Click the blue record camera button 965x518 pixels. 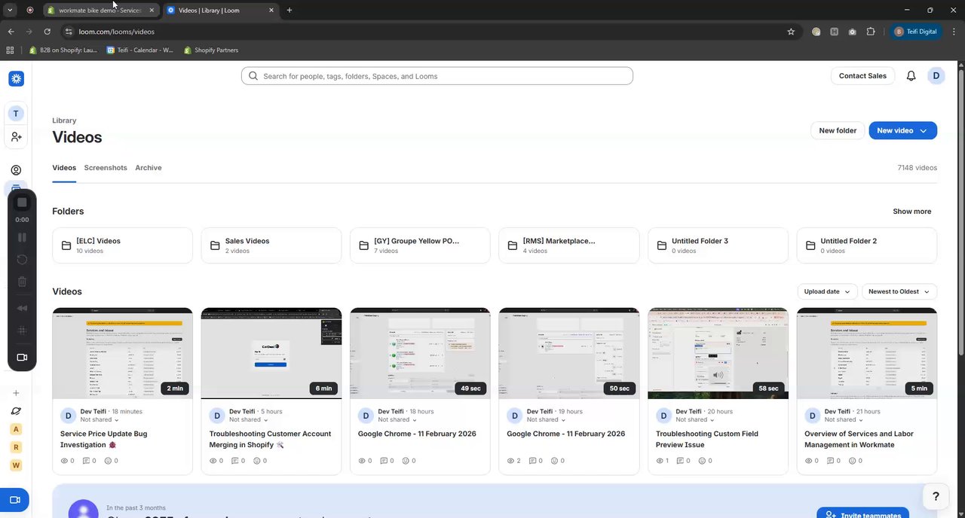click(x=14, y=500)
